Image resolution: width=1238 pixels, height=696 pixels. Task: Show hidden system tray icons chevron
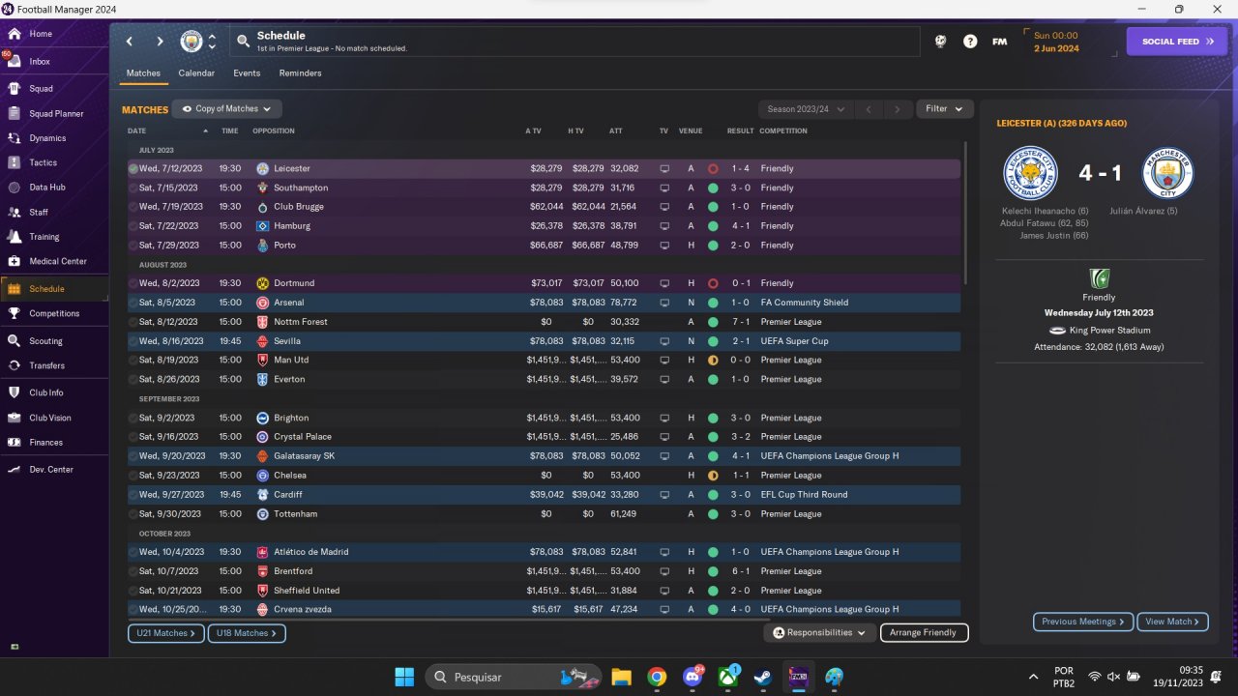coord(1033,677)
